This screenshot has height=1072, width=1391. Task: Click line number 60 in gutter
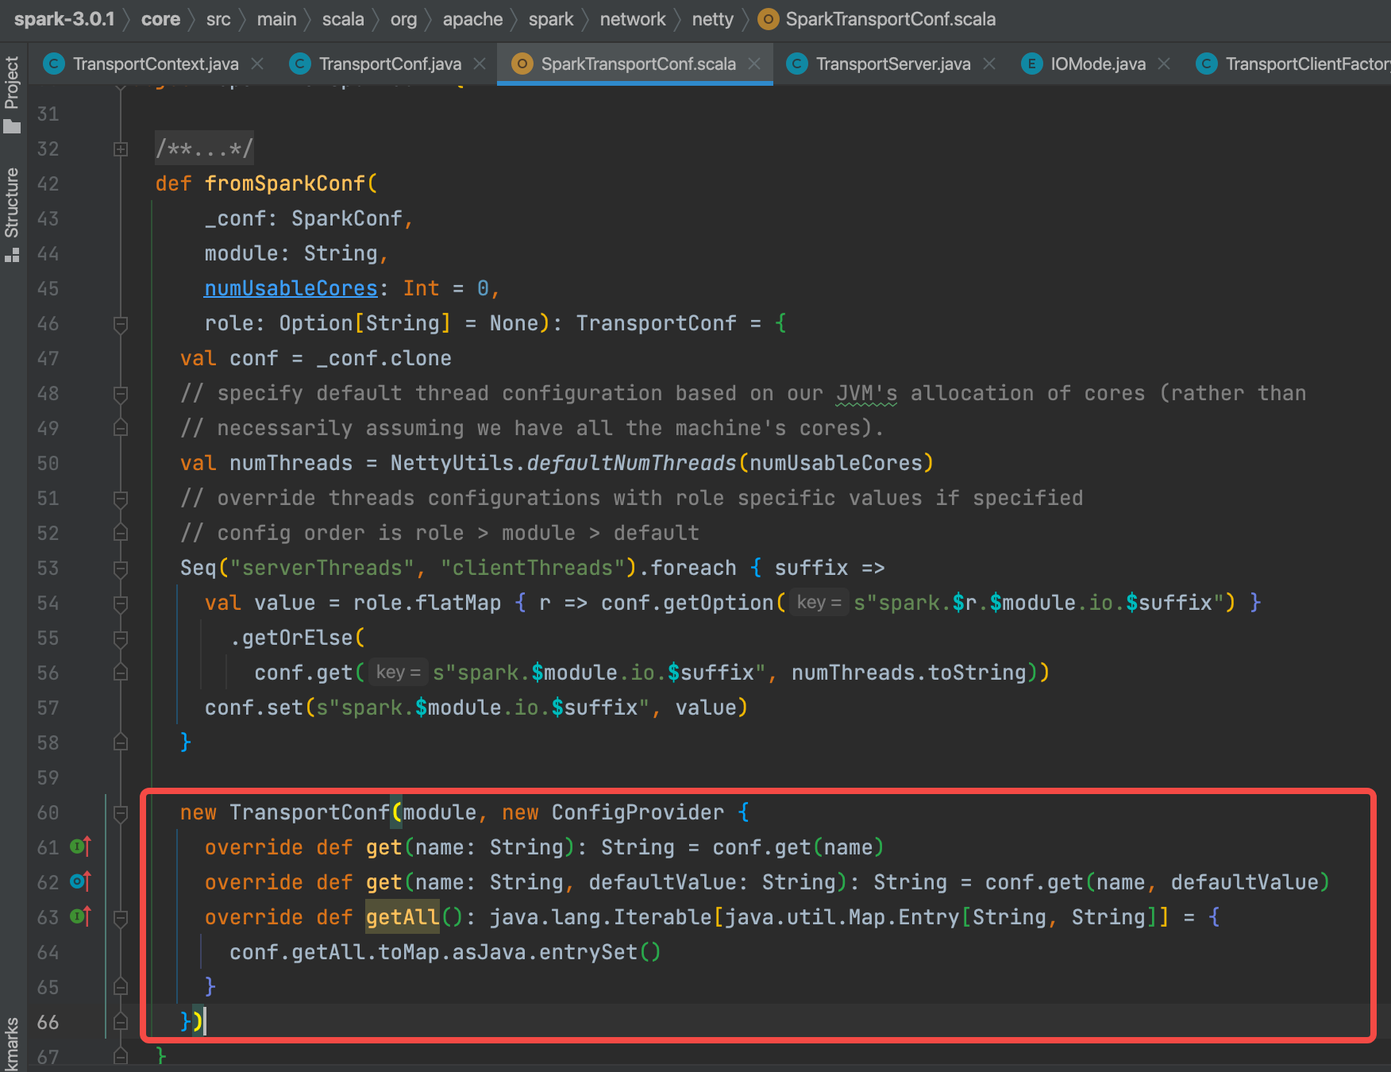click(x=48, y=812)
